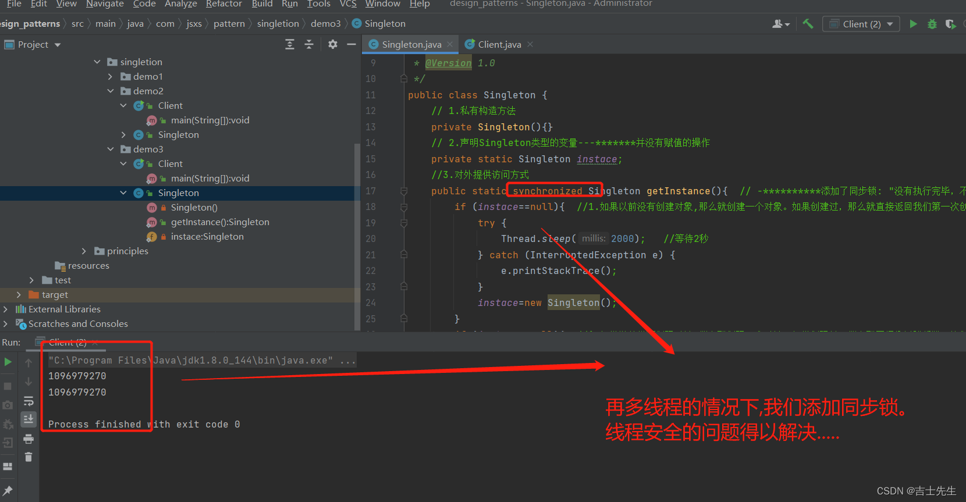The image size is (966, 502).
Task: Print console output icon
Action: pyautogui.click(x=29, y=439)
